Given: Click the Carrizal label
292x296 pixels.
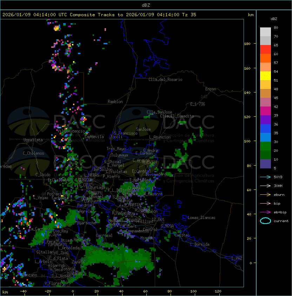Looking at the screenshot, I should 104,236.
